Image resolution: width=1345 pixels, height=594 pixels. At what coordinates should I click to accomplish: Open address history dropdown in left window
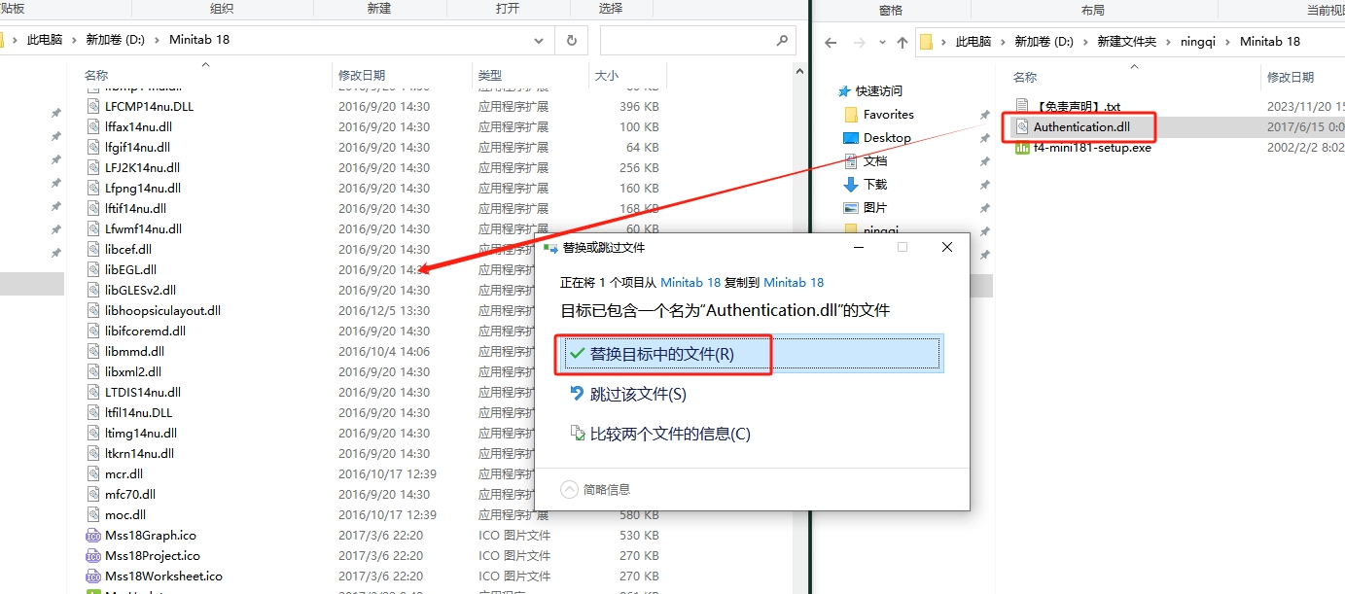pos(540,41)
